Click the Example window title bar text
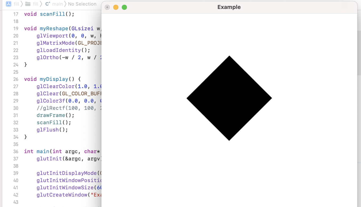The image size is (361, 207). (229, 7)
